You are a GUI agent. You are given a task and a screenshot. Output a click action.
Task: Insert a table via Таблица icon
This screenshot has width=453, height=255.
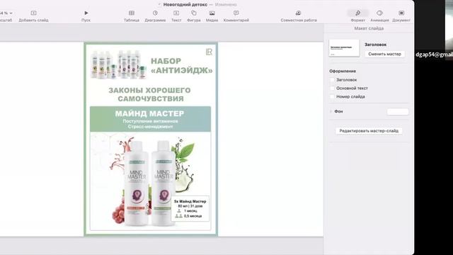[x=132, y=13]
